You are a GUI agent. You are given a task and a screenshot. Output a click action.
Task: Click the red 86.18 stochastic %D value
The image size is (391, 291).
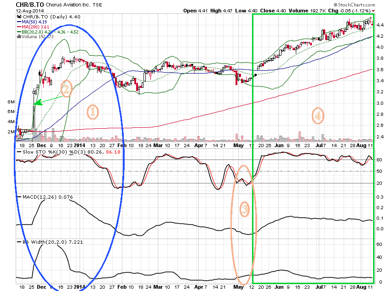[113, 152]
